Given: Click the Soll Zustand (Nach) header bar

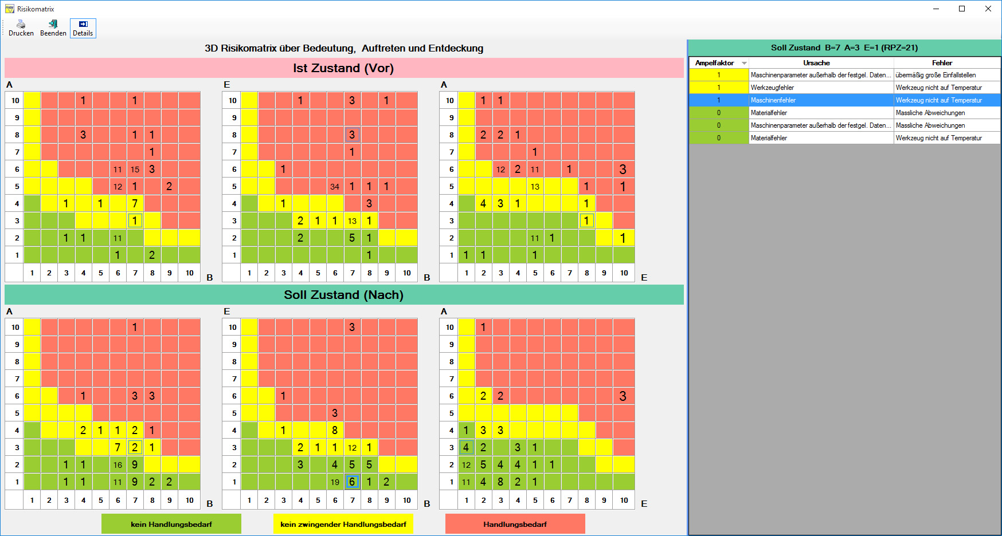Looking at the screenshot, I should (343, 295).
